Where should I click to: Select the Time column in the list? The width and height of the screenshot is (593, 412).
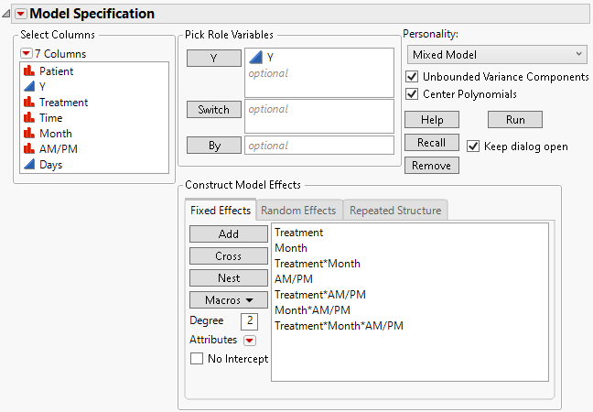pyautogui.click(x=51, y=118)
